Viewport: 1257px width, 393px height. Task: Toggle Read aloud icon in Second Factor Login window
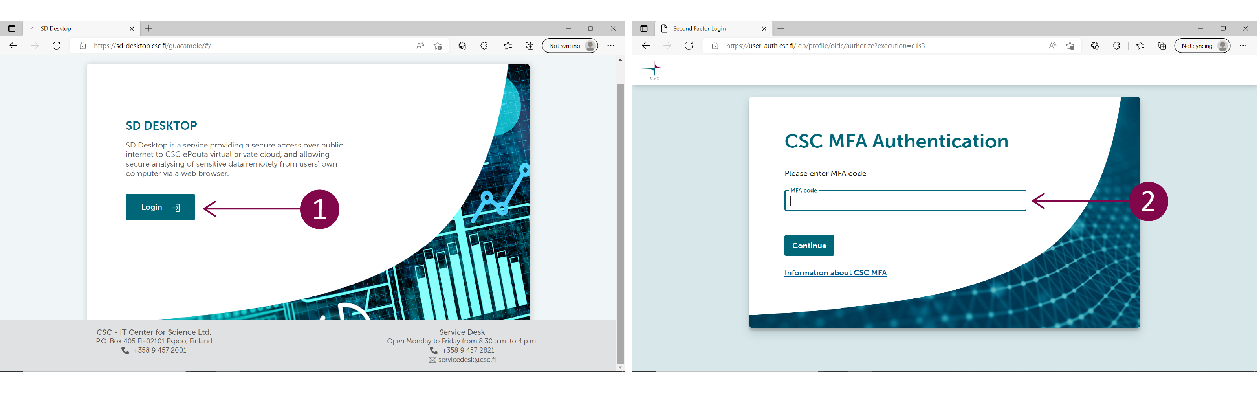[x=1053, y=46]
